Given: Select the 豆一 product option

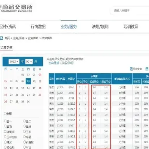Looking at the screenshot, I should click(x=5, y=121).
